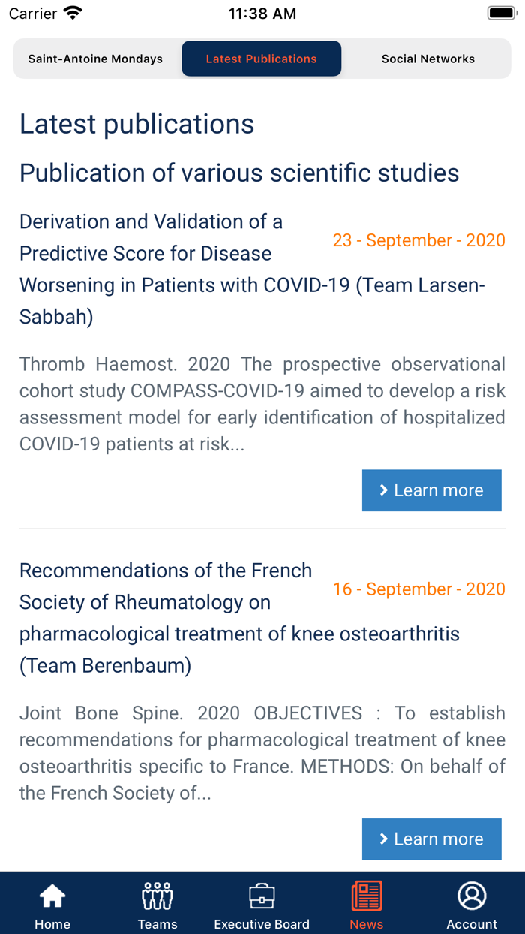Click chevron on first Learn more button
The width and height of the screenshot is (525, 934).
pyautogui.click(x=384, y=490)
